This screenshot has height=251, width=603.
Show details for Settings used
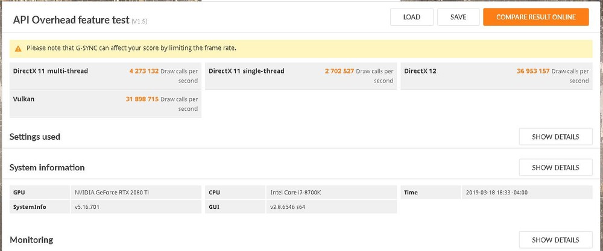click(555, 137)
